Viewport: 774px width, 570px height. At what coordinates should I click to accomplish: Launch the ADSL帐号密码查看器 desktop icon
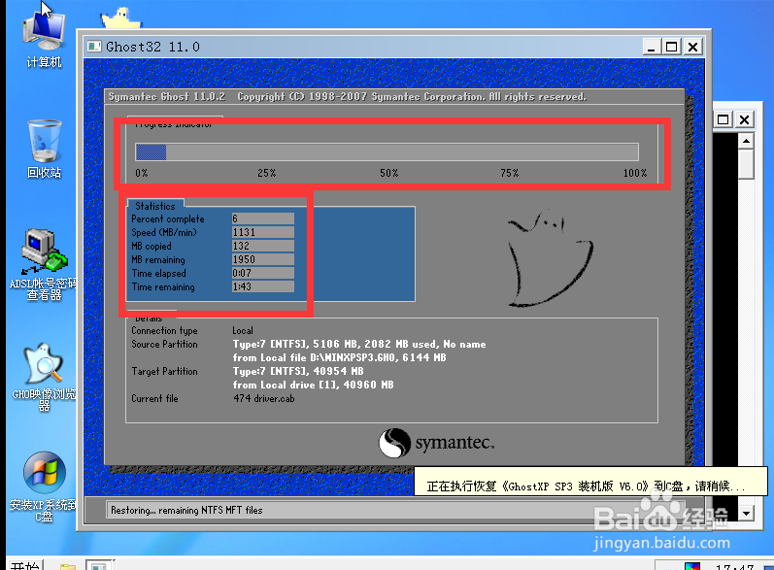coord(44,264)
